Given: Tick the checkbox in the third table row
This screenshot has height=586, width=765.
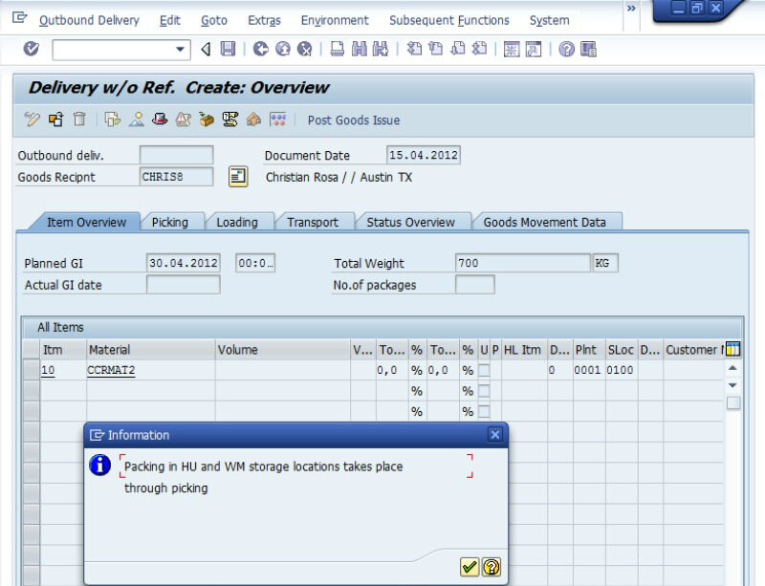Looking at the screenshot, I should tap(484, 412).
